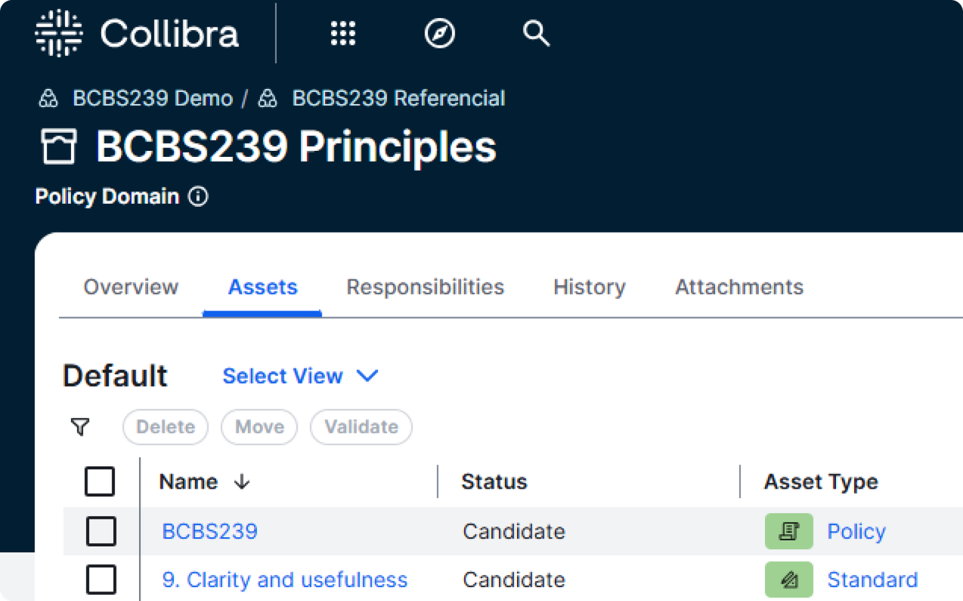The height and width of the screenshot is (601, 963).
Task: Click the green Standard asset type icon
Action: 789,580
